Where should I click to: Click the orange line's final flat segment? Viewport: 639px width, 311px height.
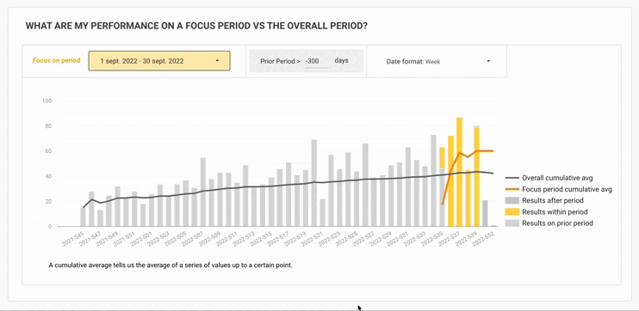(485, 151)
